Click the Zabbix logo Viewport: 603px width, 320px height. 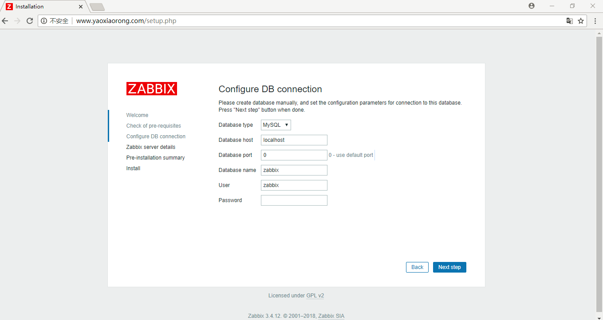pos(152,89)
